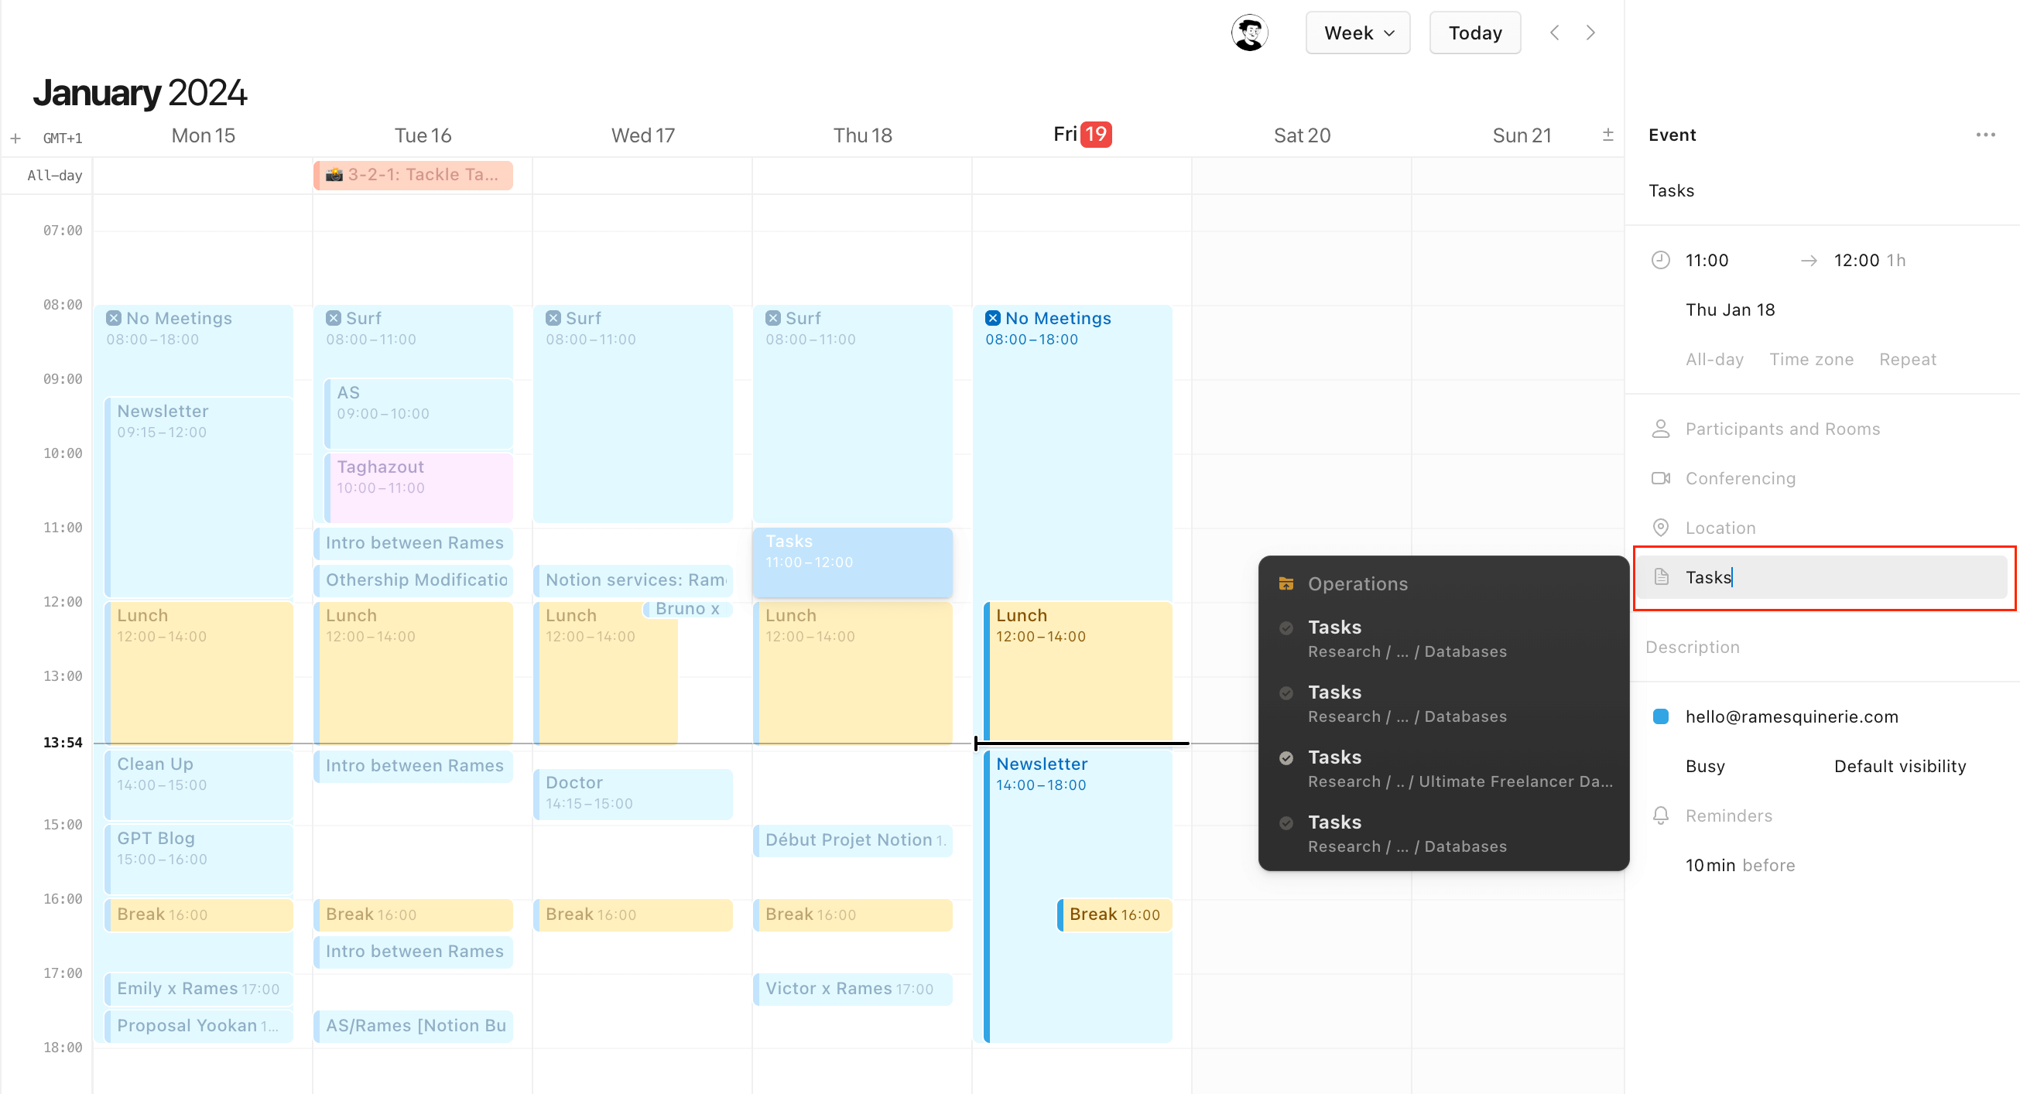Click the reminder bell icon
The height and width of the screenshot is (1094, 2020).
pyautogui.click(x=1662, y=815)
